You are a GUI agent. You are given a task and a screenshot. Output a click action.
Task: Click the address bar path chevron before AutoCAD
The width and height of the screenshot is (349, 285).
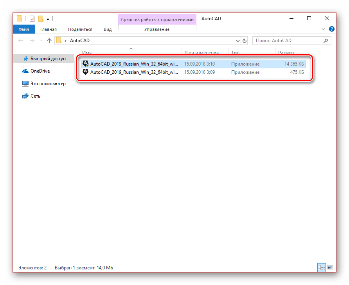click(x=65, y=41)
